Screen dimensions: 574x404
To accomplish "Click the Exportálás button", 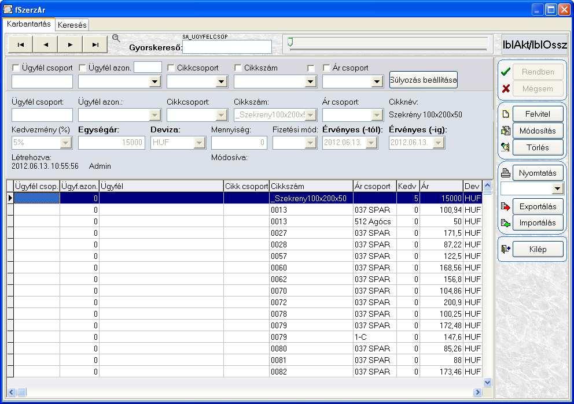I will [538, 206].
